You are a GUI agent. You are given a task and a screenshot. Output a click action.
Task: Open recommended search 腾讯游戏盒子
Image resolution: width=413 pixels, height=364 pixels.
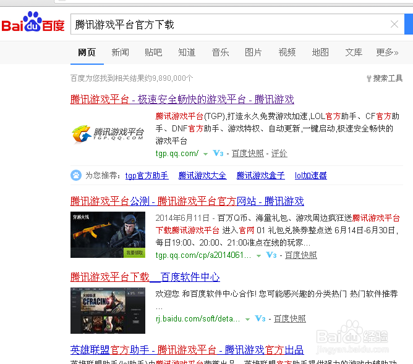point(260,175)
